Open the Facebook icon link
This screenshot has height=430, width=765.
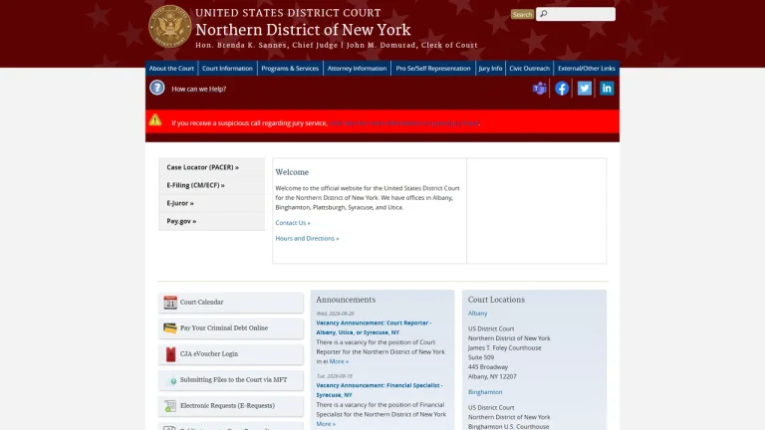tap(562, 89)
